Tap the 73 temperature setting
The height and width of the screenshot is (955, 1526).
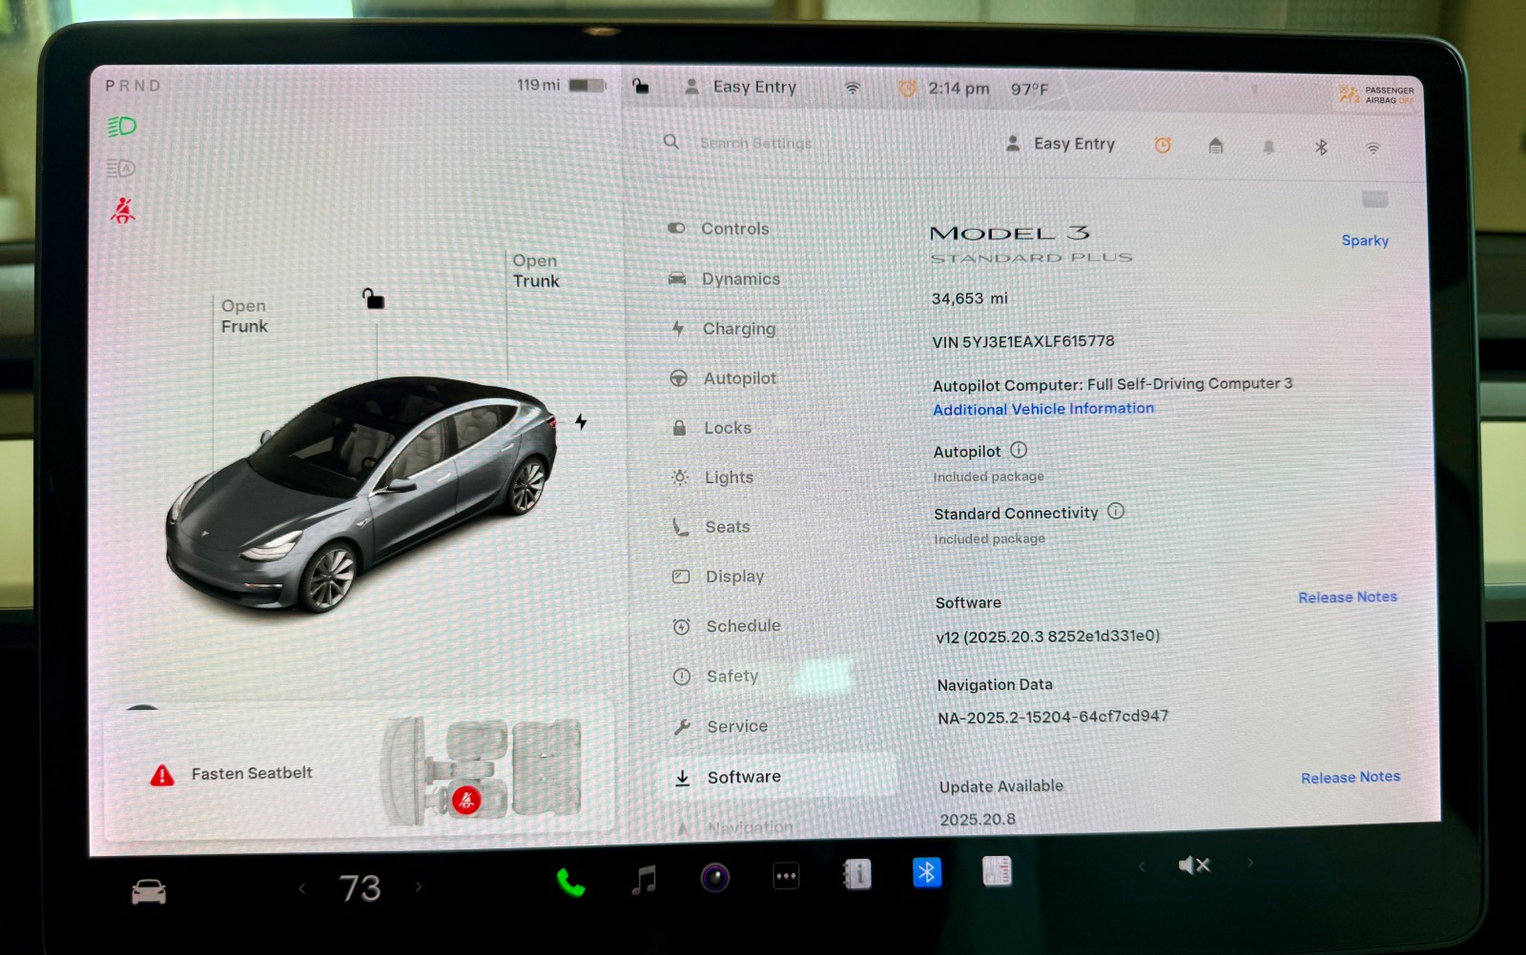tap(361, 888)
